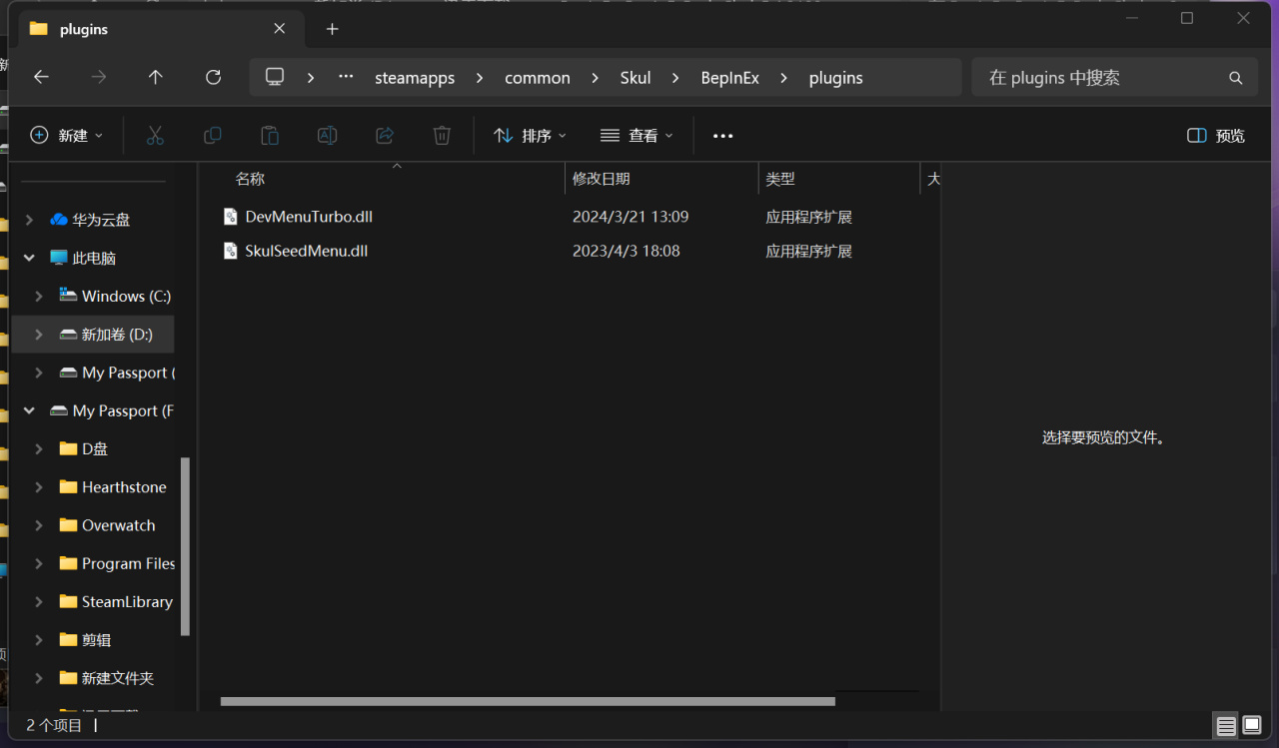
Task: Click date 2024/3/21 13:09 cell
Action: pos(631,217)
